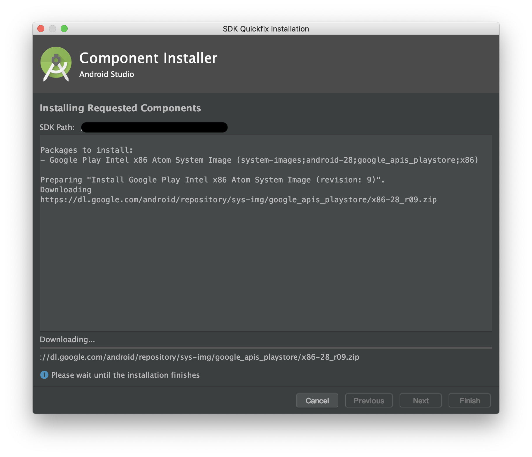This screenshot has height=457, width=532.
Task: Click the disabled Finish button
Action: coord(469,400)
